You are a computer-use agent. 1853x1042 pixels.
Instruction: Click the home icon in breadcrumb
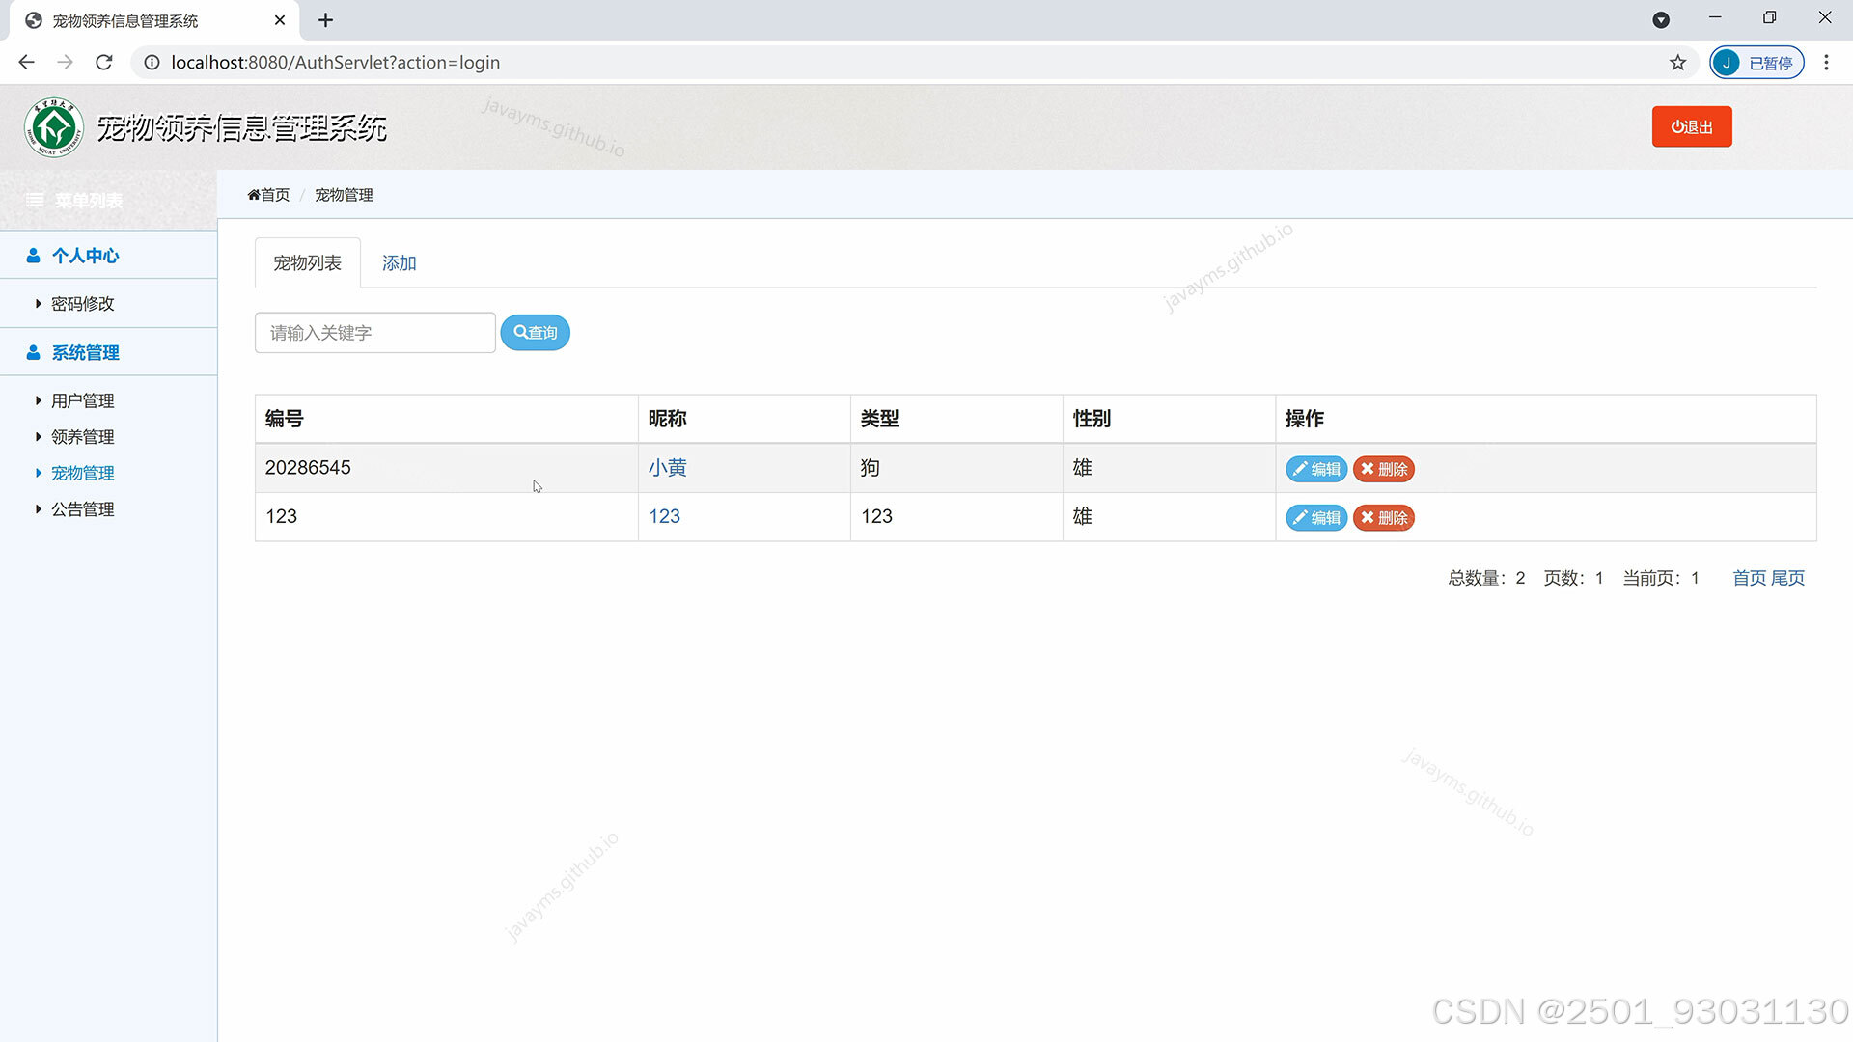(254, 195)
